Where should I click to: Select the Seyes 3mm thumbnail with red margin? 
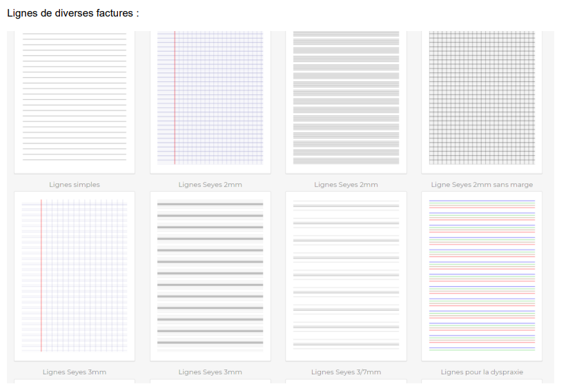pos(75,276)
